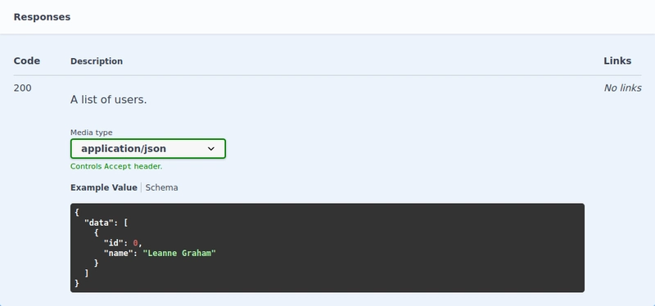Click the Description column header
This screenshot has width=655, height=306.
97,61
